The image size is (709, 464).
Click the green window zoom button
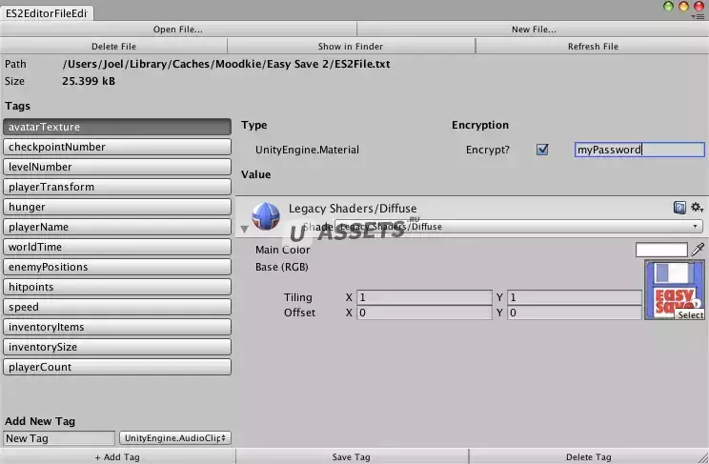tap(668, 7)
